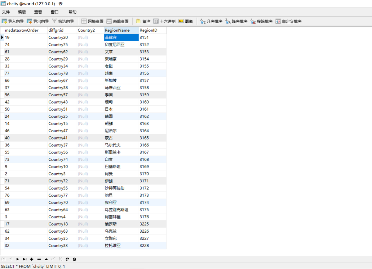This screenshot has width=372, height=269.
Task: Select the 韩国 cell
Action: pyautogui.click(x=122, y=116)
